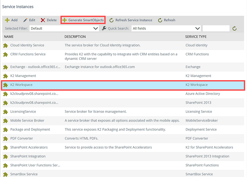
Task: Click the K2 Management puzzle icon
Action: [5, 76]
